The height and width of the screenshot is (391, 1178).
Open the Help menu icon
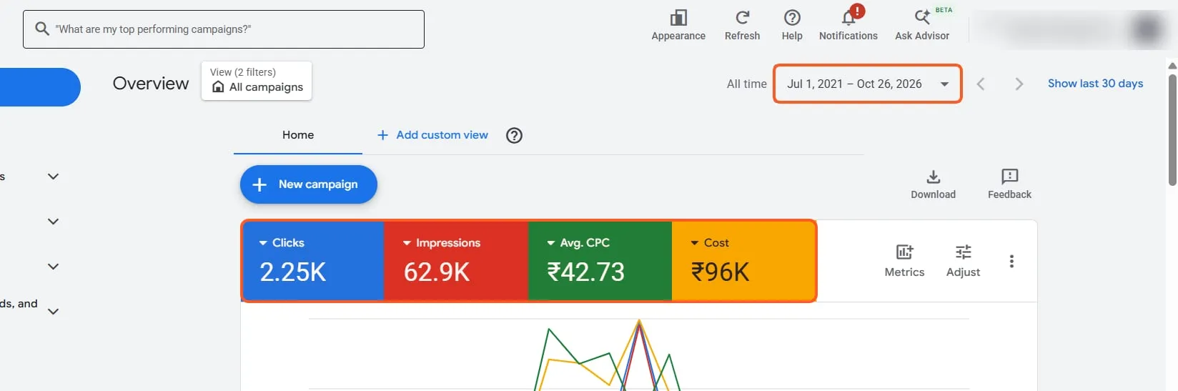click(792, 18)
